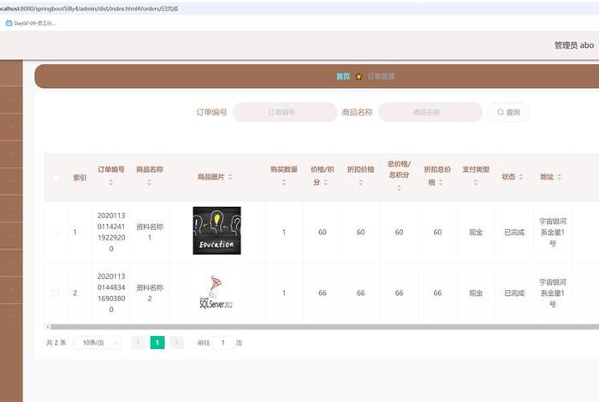Click the horizontal table scrollbar
599x402 pixels.
click(x=324, y=327)
